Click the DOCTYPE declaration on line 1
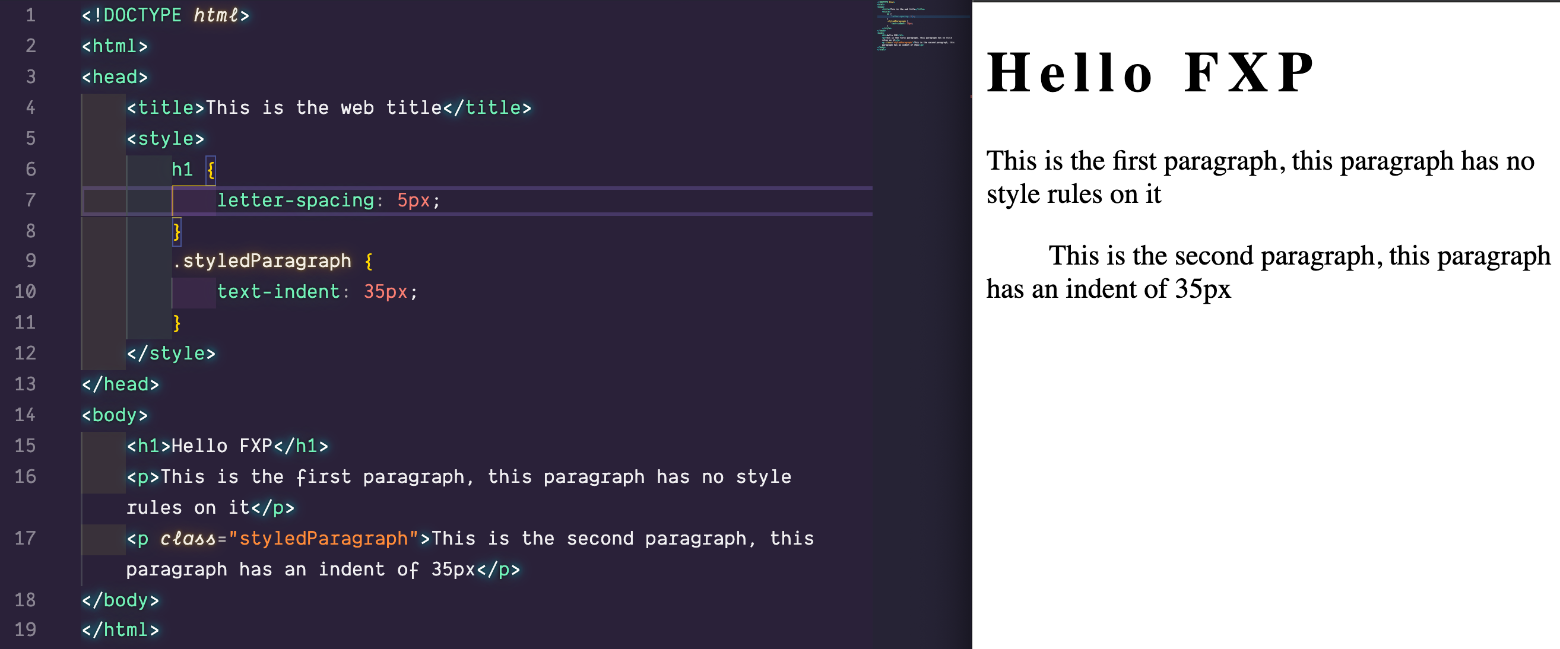This screenshot has height=649, width=1560. pos(164,15)
